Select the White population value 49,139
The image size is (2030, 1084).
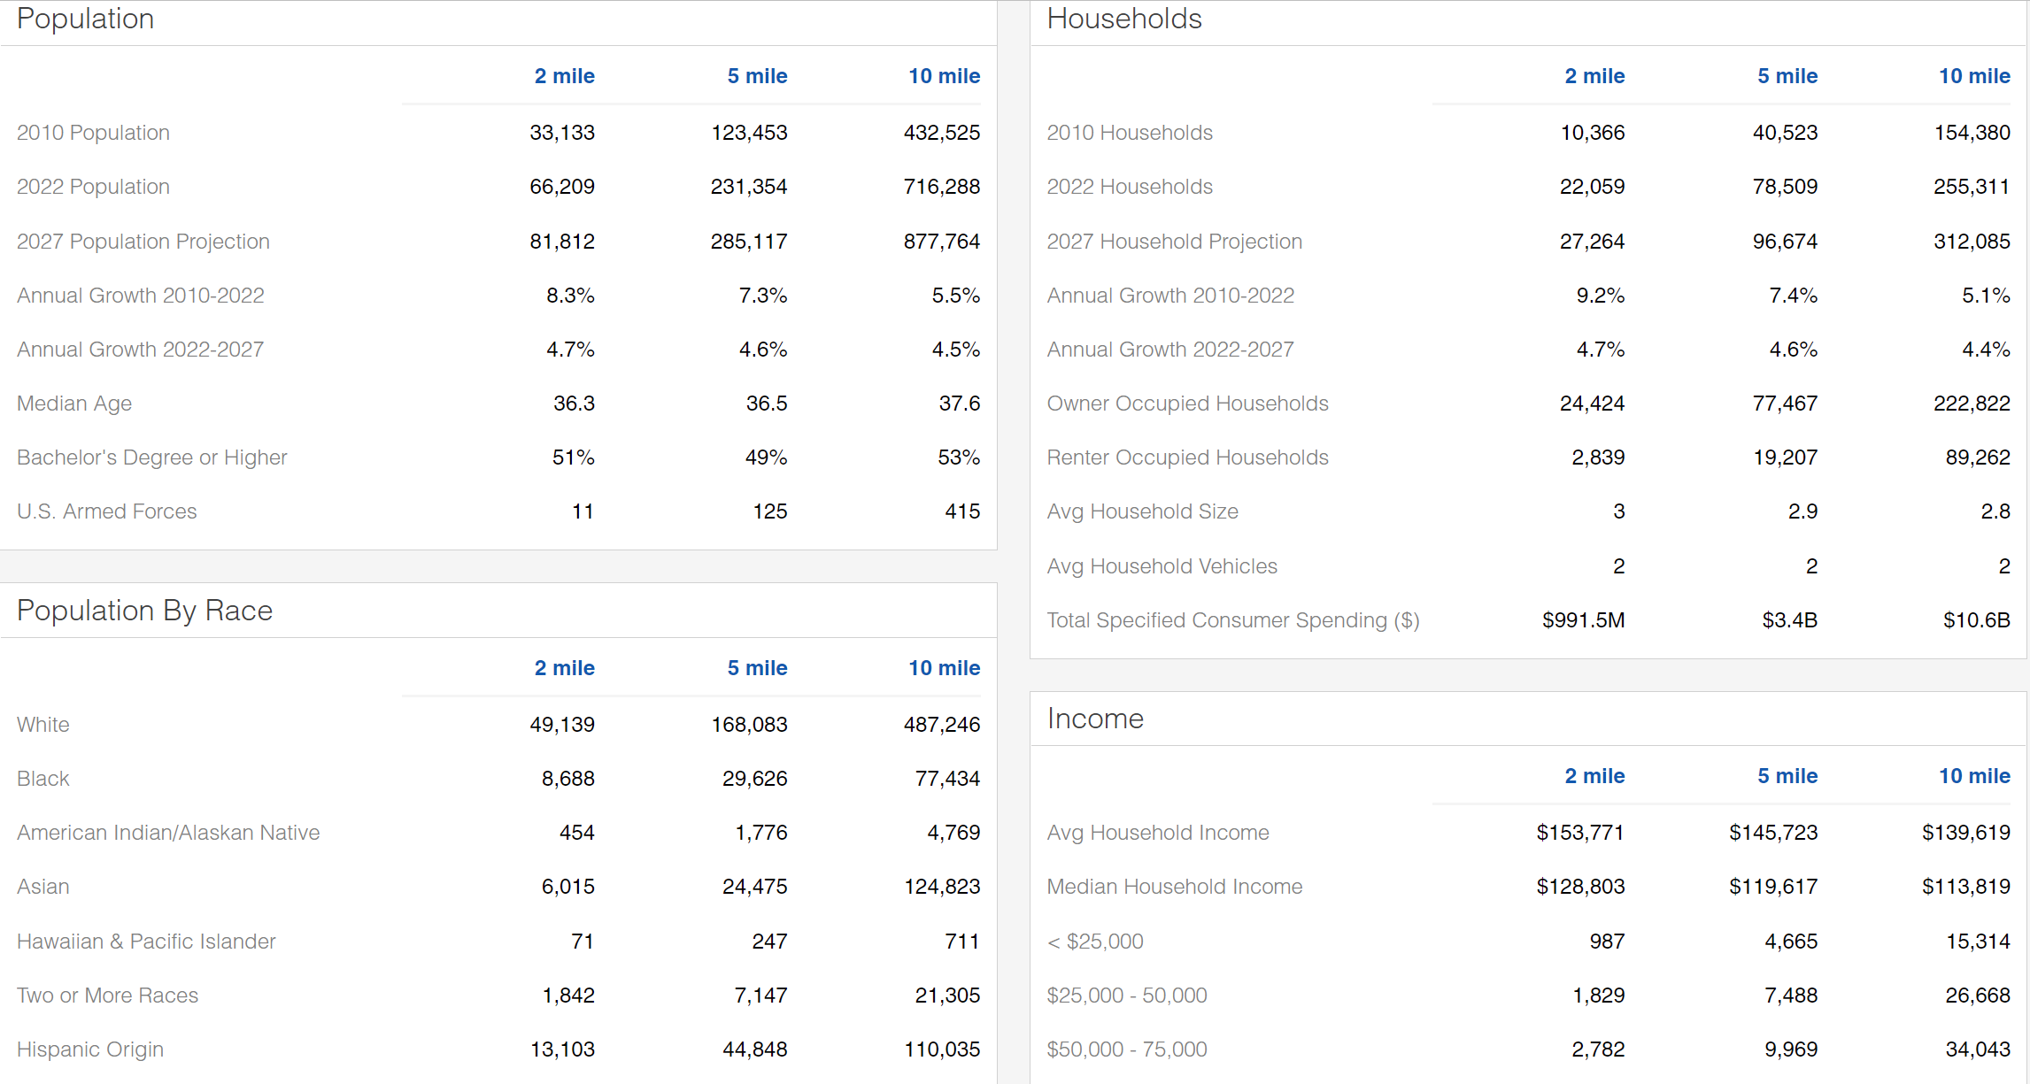point(562,725)
